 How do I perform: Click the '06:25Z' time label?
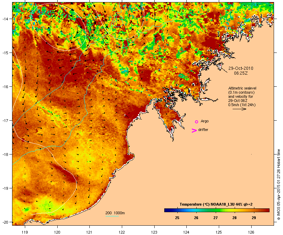[241, 73]
